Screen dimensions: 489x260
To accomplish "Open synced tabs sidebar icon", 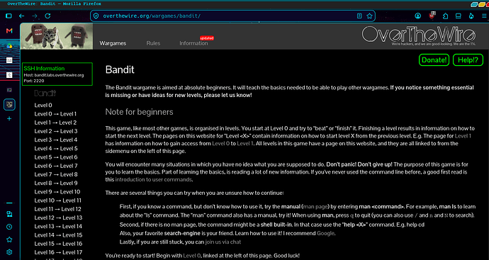I will coord(9,214).
